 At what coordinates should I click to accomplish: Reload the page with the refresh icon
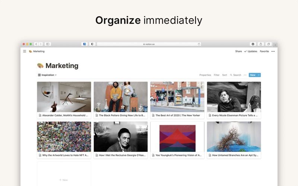pyautogui.click(x=199, y=44)
